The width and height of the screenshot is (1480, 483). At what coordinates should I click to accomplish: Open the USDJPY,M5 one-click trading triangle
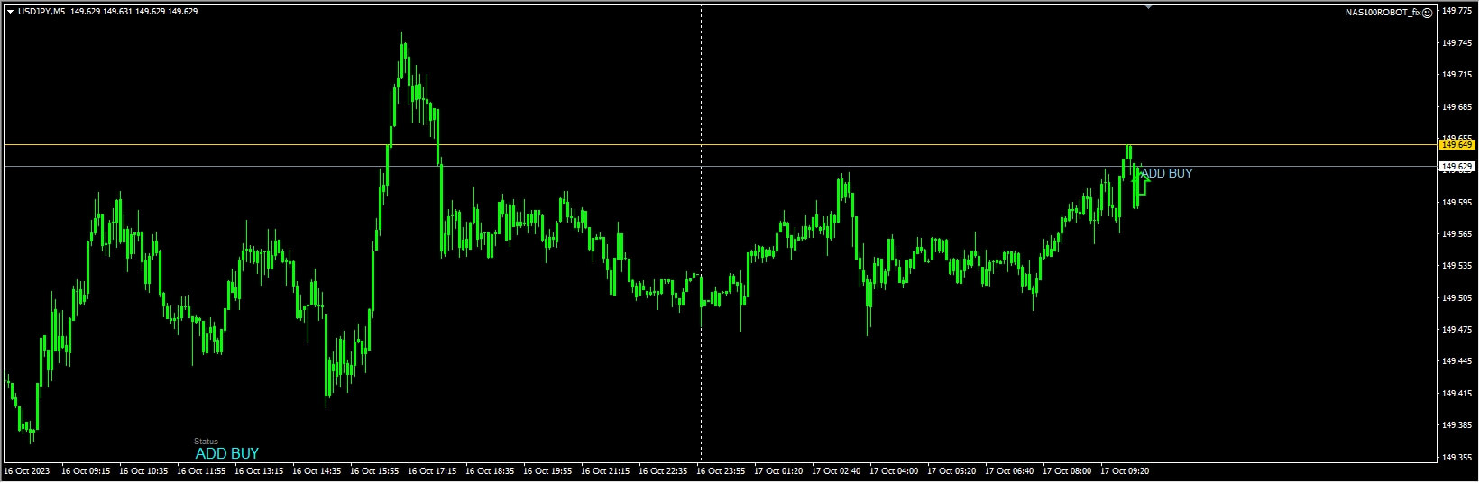10,12
